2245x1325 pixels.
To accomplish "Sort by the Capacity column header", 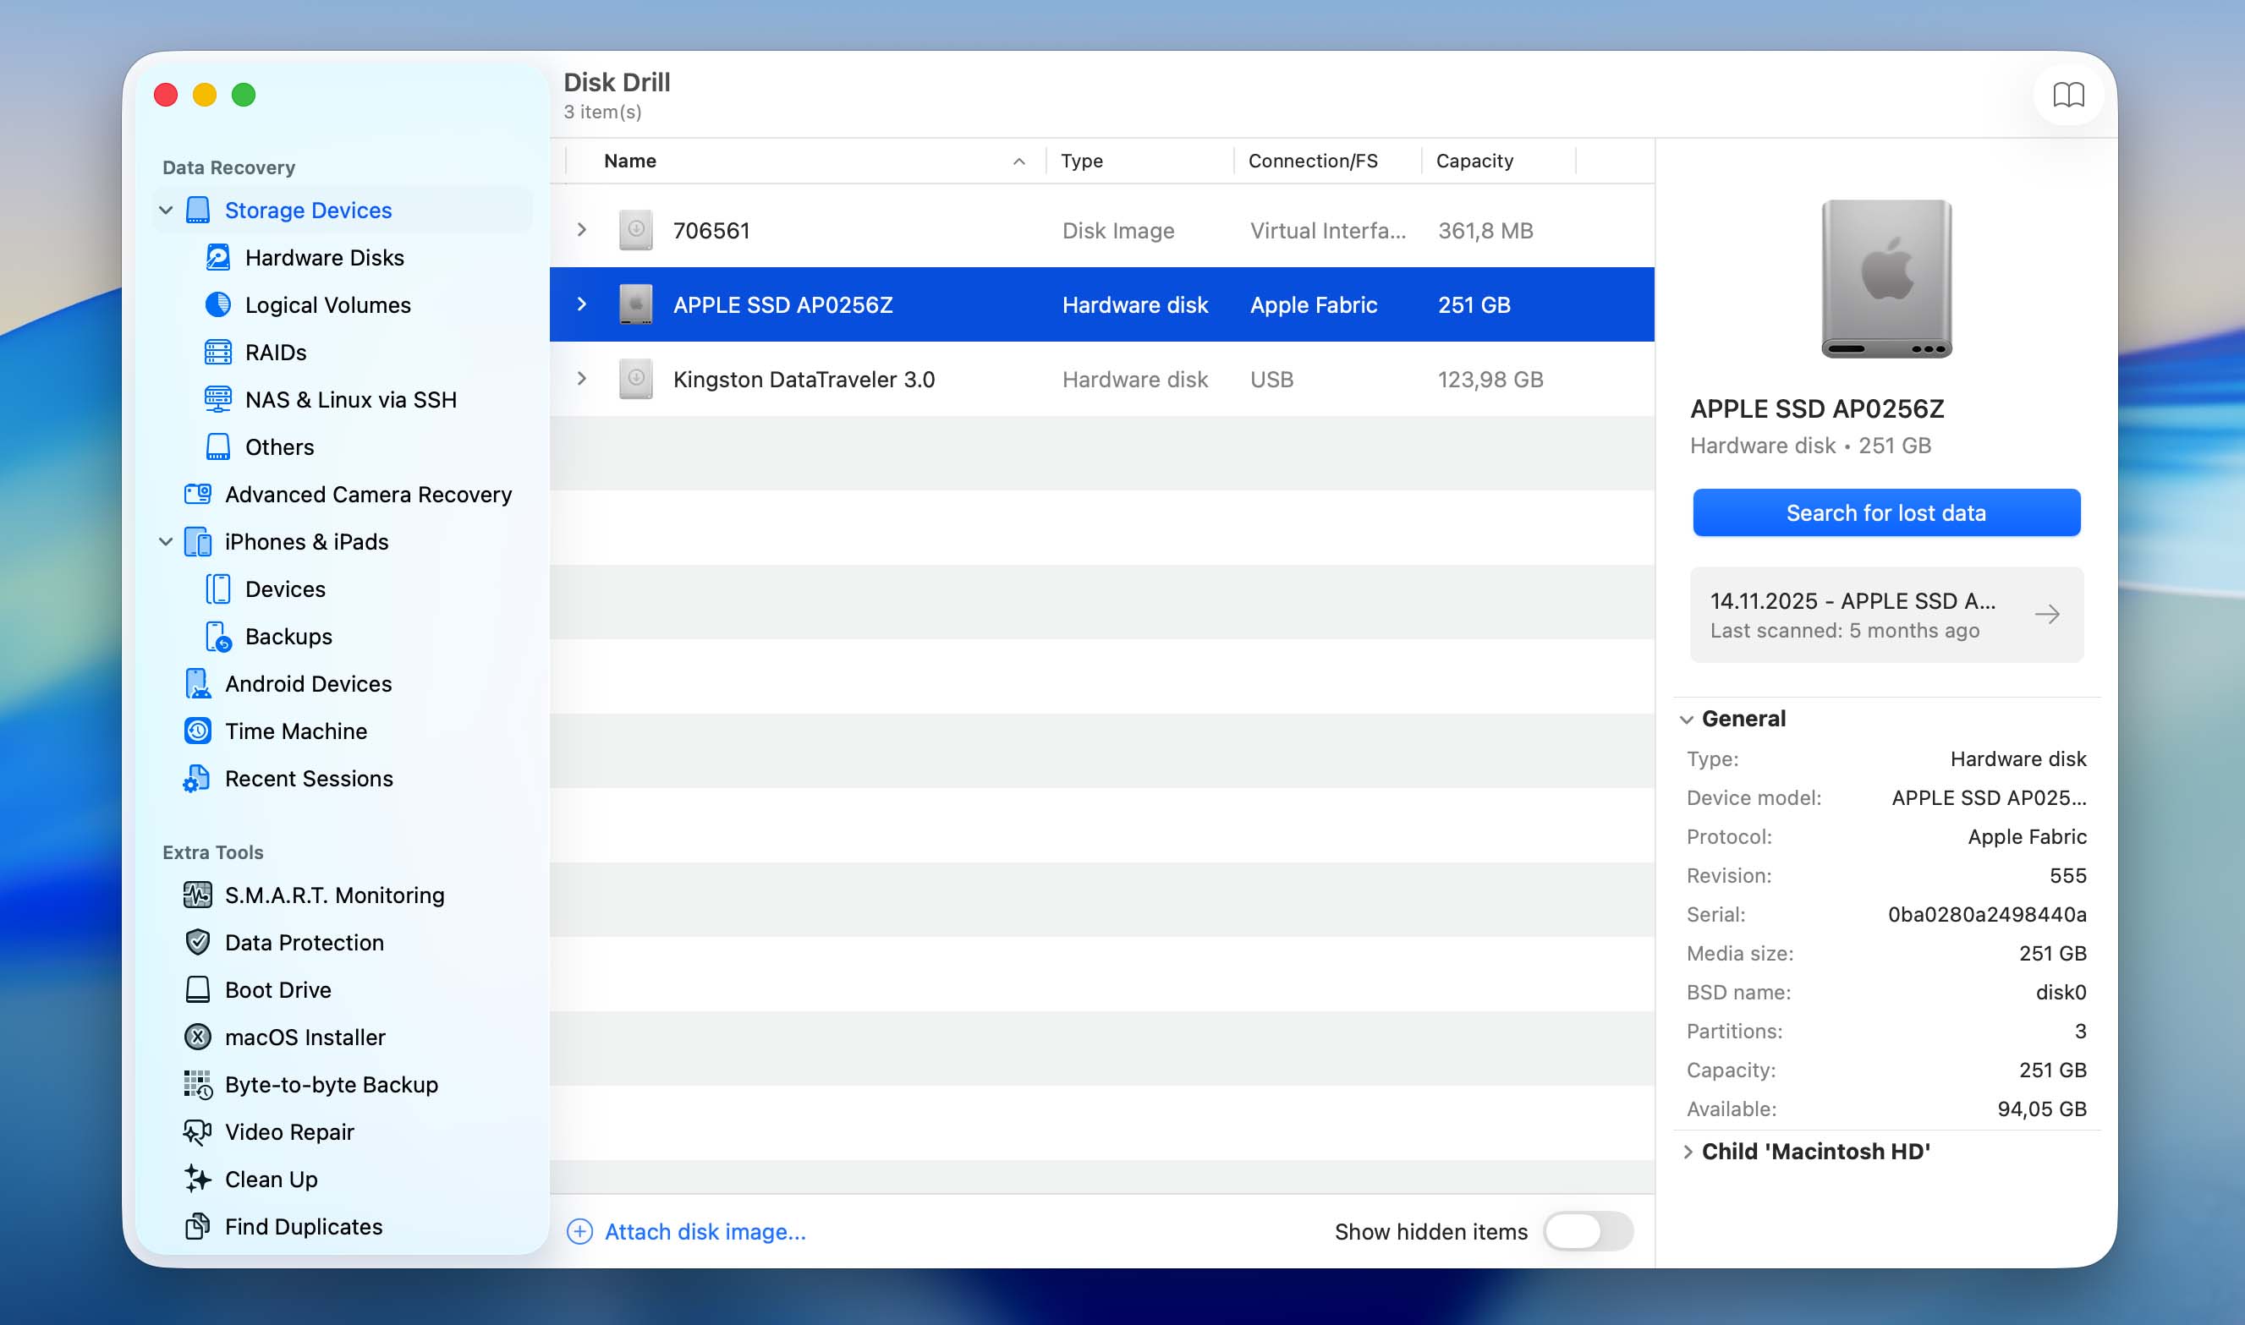I will pos(1474,161).
